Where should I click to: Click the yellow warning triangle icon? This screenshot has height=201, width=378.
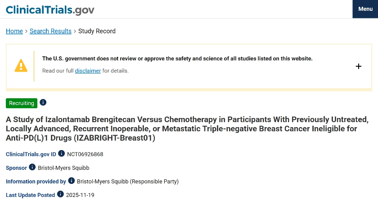point(21,66)
